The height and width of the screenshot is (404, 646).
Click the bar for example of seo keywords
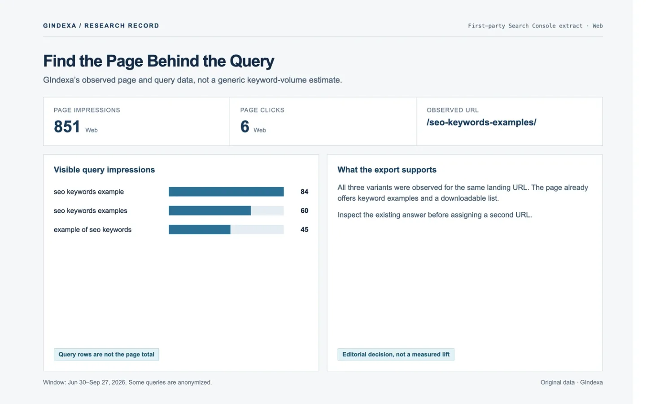pyautogui.click(x=200, y=229)
